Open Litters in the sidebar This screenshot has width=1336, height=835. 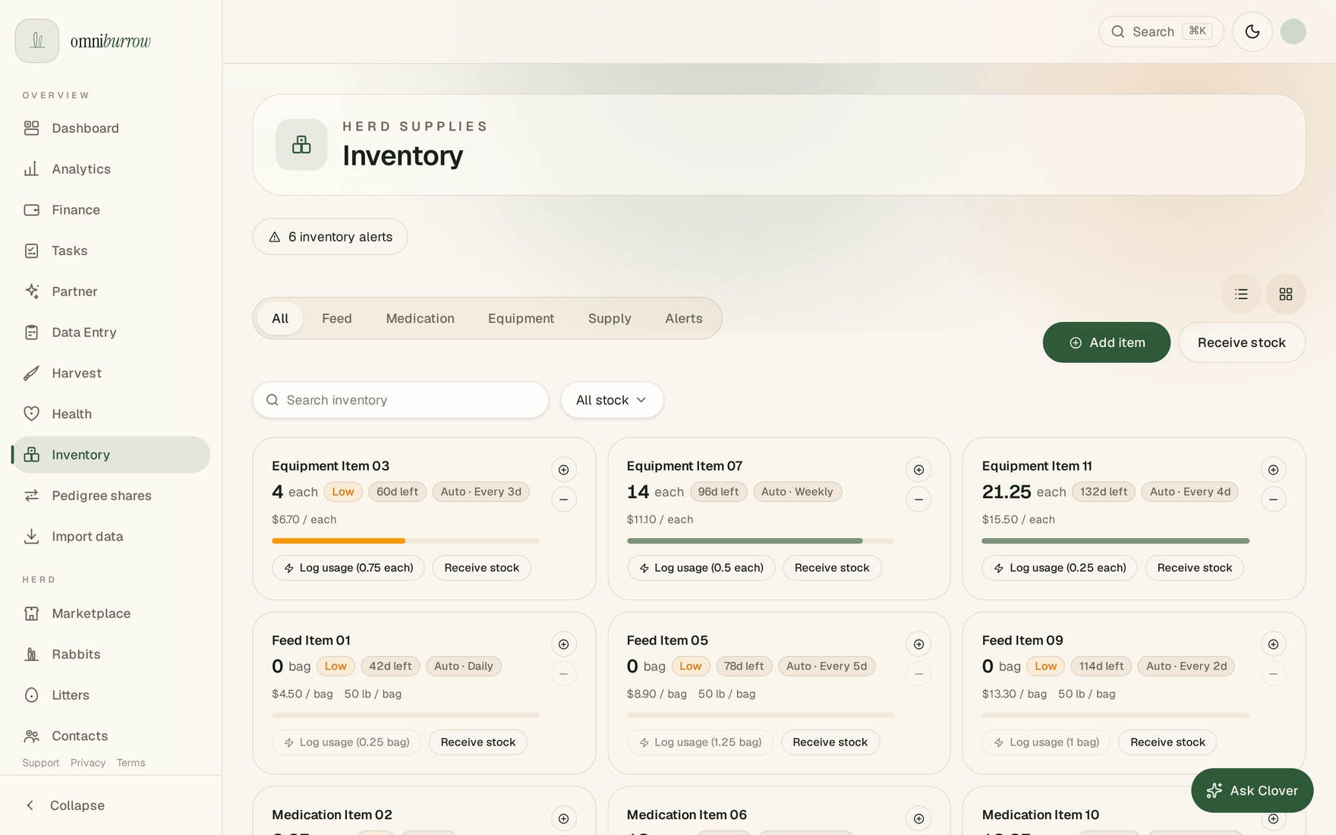pyautogui.click(x=111, y=695)
